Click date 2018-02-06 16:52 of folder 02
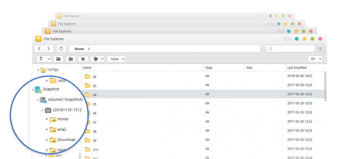The image size is (342, 159). tap(300, 76)
